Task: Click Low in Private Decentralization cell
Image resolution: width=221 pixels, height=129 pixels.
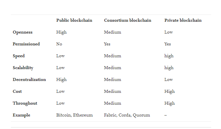Action: click(x=169, y=80)
